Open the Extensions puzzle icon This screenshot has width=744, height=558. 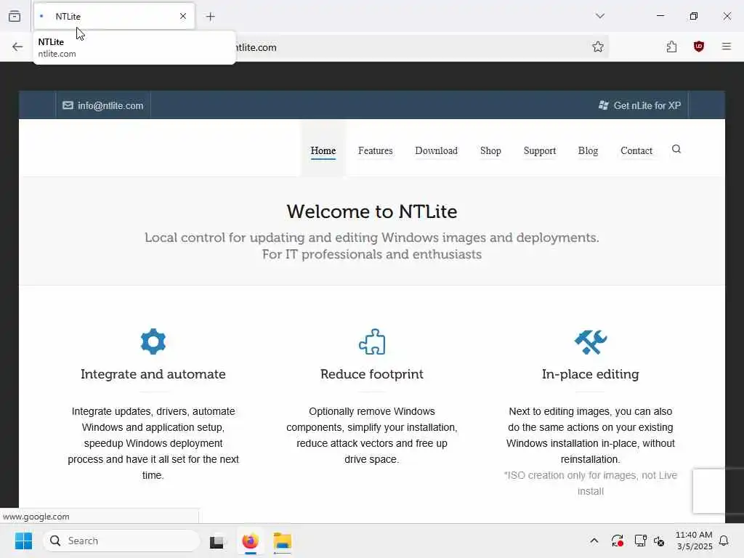[x=671, y=46]
